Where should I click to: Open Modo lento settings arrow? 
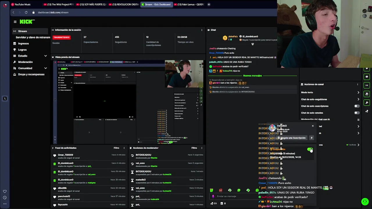click(358, 92)
